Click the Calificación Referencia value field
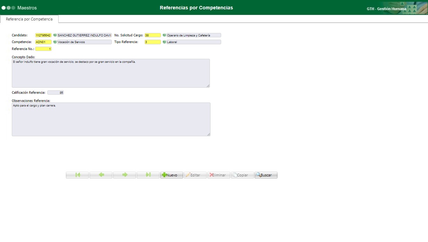The image size is (428, 242). coord(55,92)
